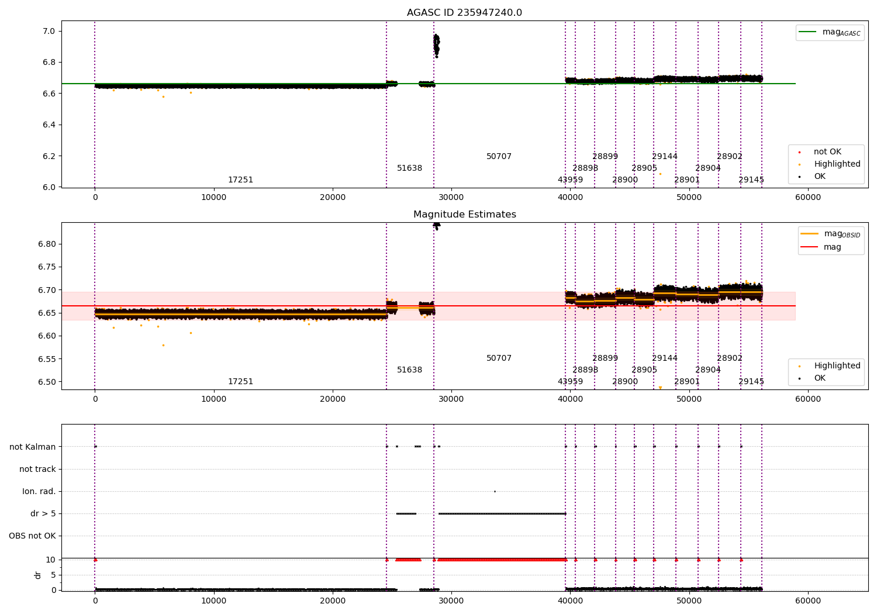
Task: Click the 6.70 y-axis tick label
Action: (x=47, y=291)
